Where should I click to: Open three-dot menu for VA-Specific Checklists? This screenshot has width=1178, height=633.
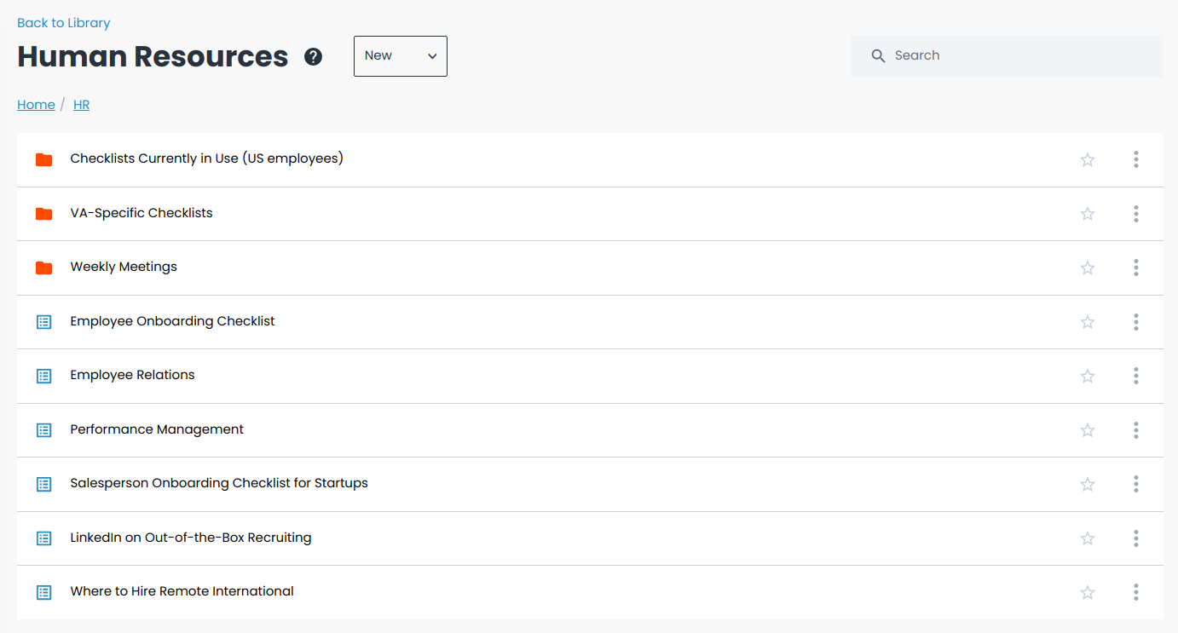(1136, 214)
